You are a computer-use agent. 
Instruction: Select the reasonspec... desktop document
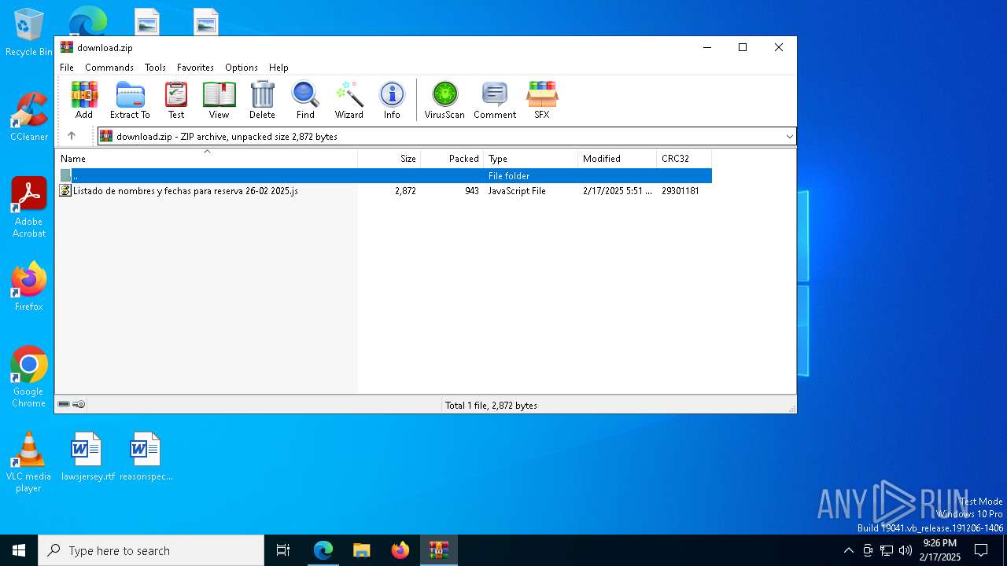click(x=146, y=456)
